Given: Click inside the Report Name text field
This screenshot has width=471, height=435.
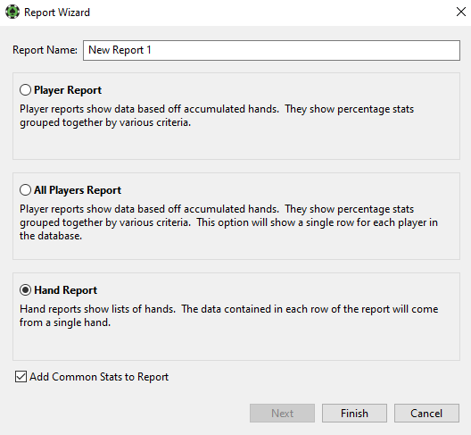Looking at the screenshot, I should 271,50.
